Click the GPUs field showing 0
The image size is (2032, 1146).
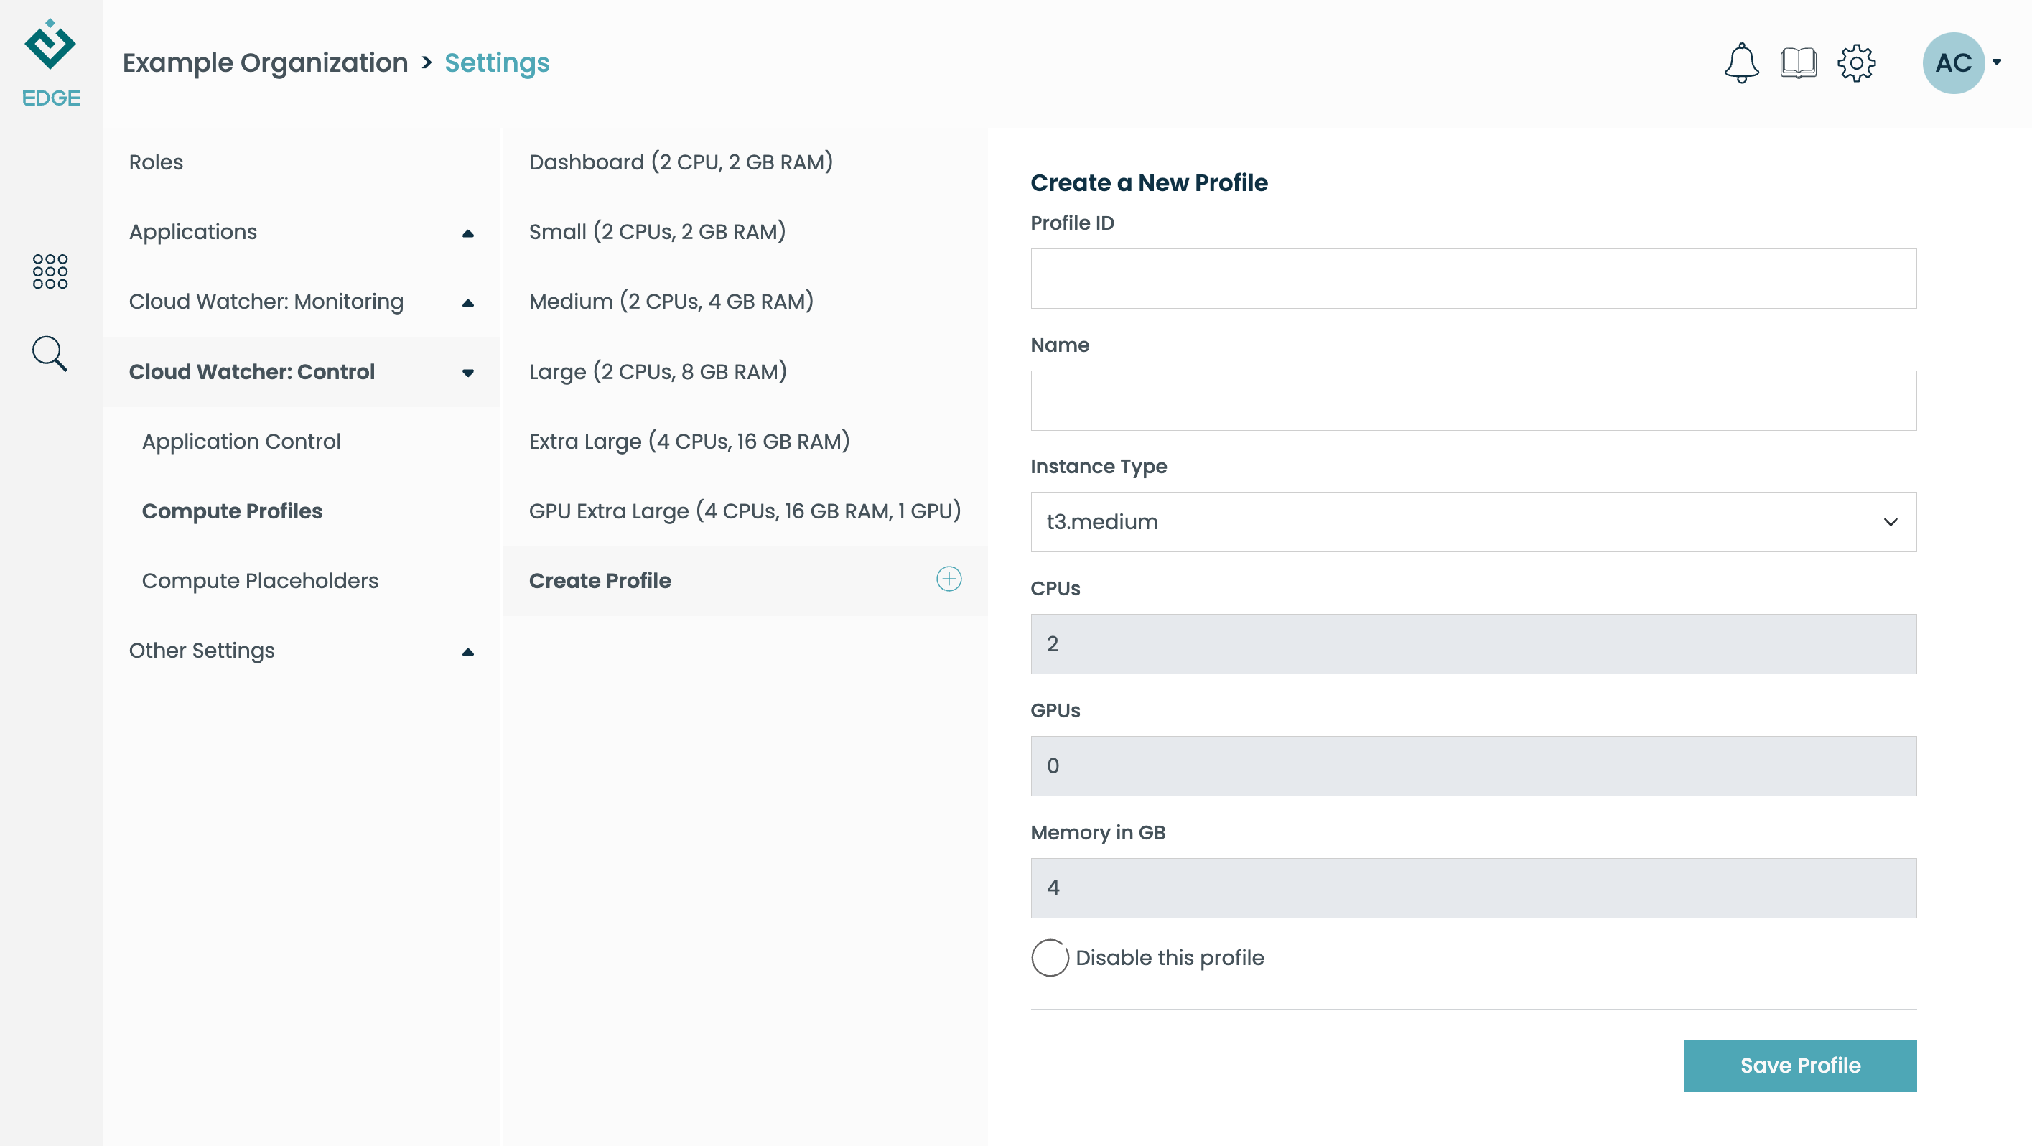(1473, 765)
